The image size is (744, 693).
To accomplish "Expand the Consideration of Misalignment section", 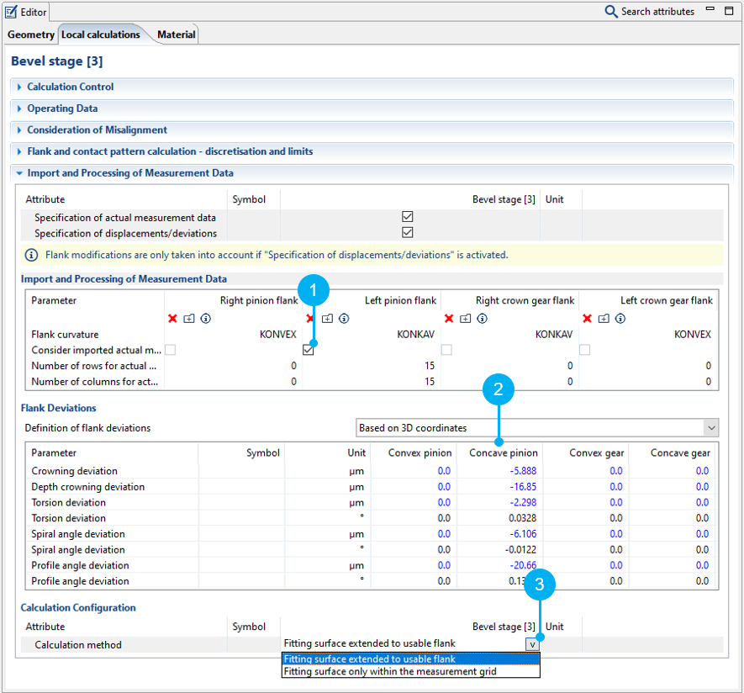I will pos(97,130).
